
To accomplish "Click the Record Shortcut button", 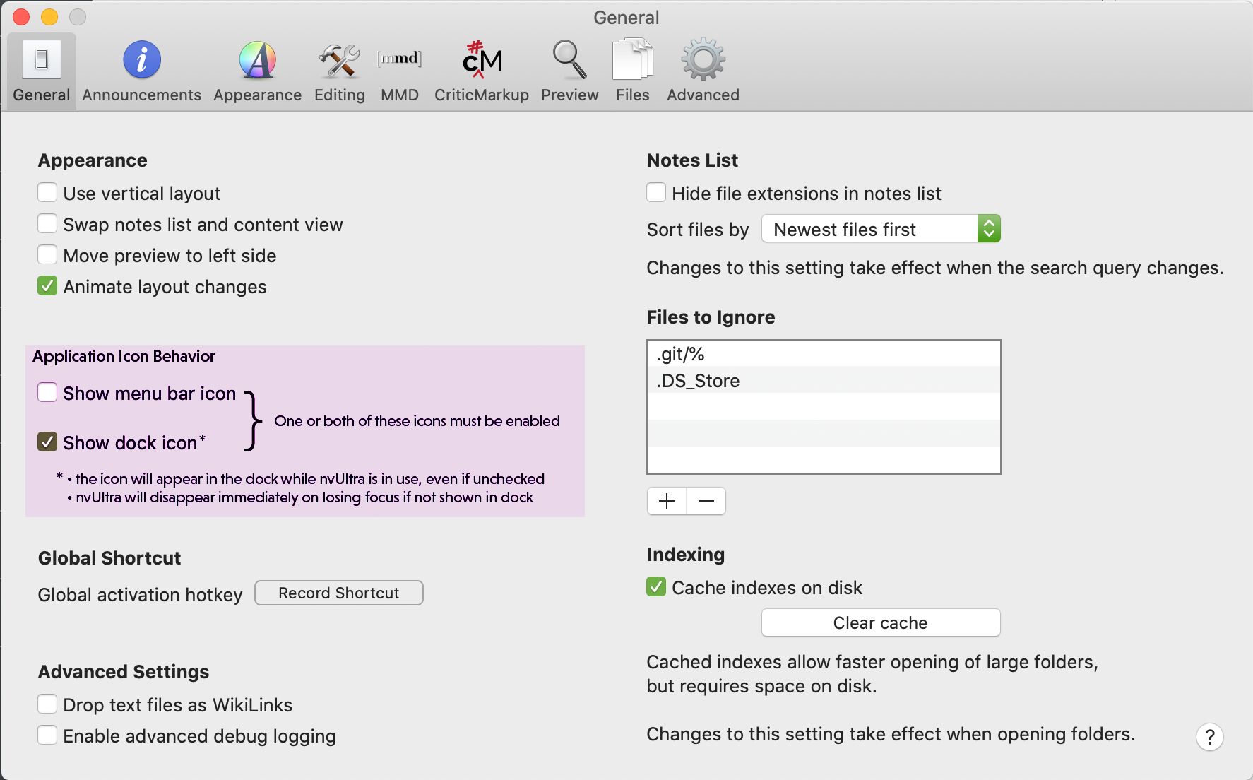I will pos(338,593).
